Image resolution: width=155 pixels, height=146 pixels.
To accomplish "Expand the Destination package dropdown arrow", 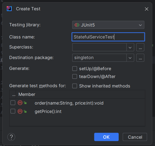I will [x=130, y=58].
